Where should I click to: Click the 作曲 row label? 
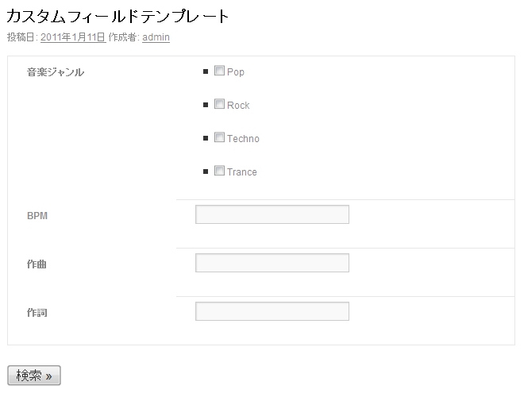(x=37, y=264)
